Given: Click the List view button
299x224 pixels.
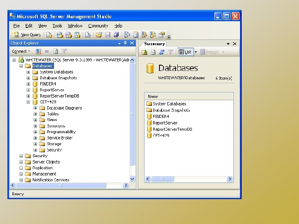Looking at the screenshot, I should click(185, 52).
